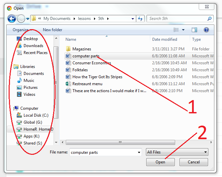Click the folder icon in address bar

click(34, 19)
